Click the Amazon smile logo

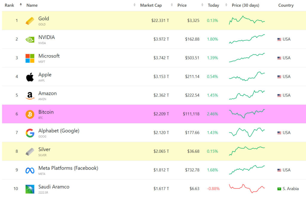tap(30, 96)
